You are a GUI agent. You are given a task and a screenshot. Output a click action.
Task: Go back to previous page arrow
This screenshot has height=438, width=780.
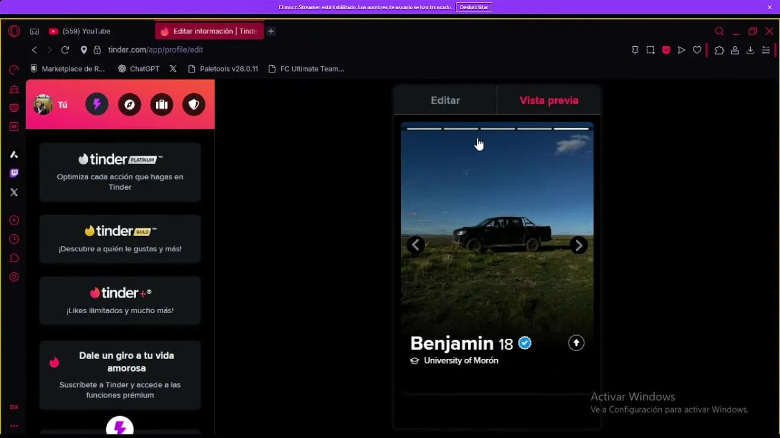[34, 50]
